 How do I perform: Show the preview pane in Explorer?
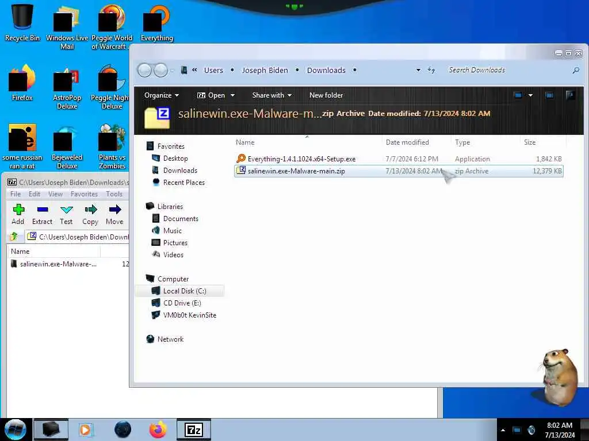click(549, 95)
